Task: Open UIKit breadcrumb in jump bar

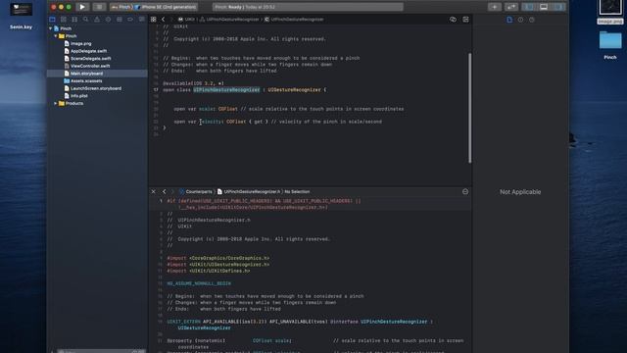Action: 187,20
